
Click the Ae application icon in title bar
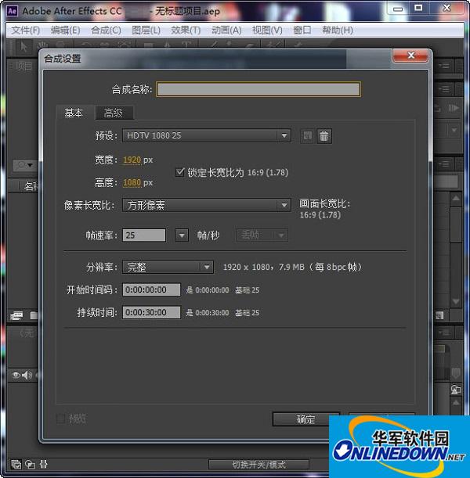[13, 11]
